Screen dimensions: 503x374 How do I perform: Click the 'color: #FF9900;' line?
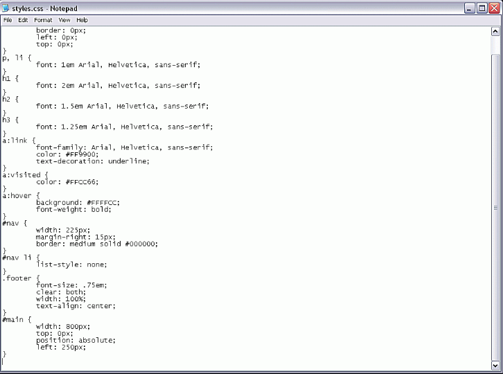tap(67, 154)
